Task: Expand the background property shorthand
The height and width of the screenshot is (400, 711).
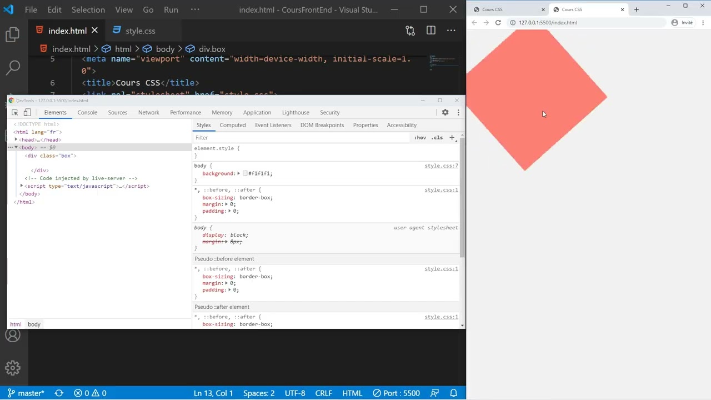Action: click(x=239, y=173)
